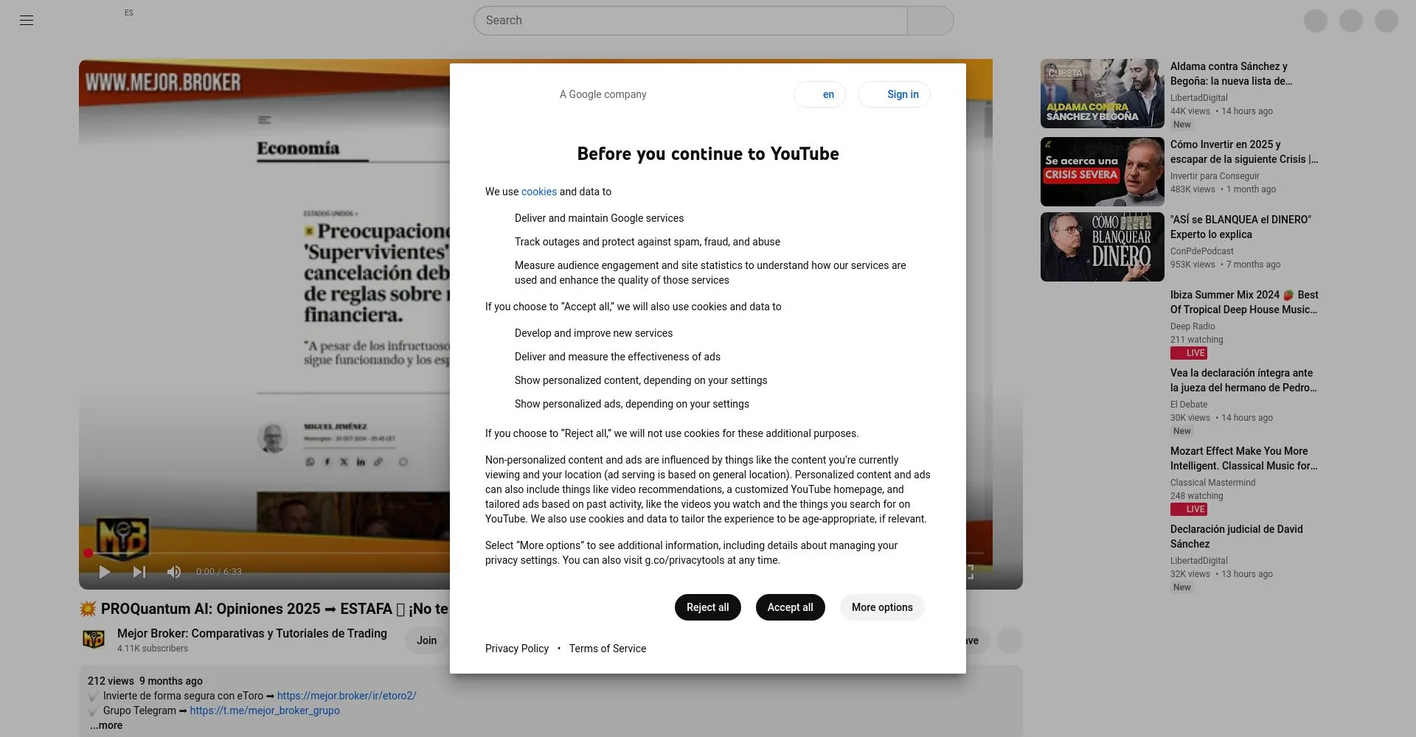Click the LIVE badge under Classical Mastermind

pos(1189,509)
